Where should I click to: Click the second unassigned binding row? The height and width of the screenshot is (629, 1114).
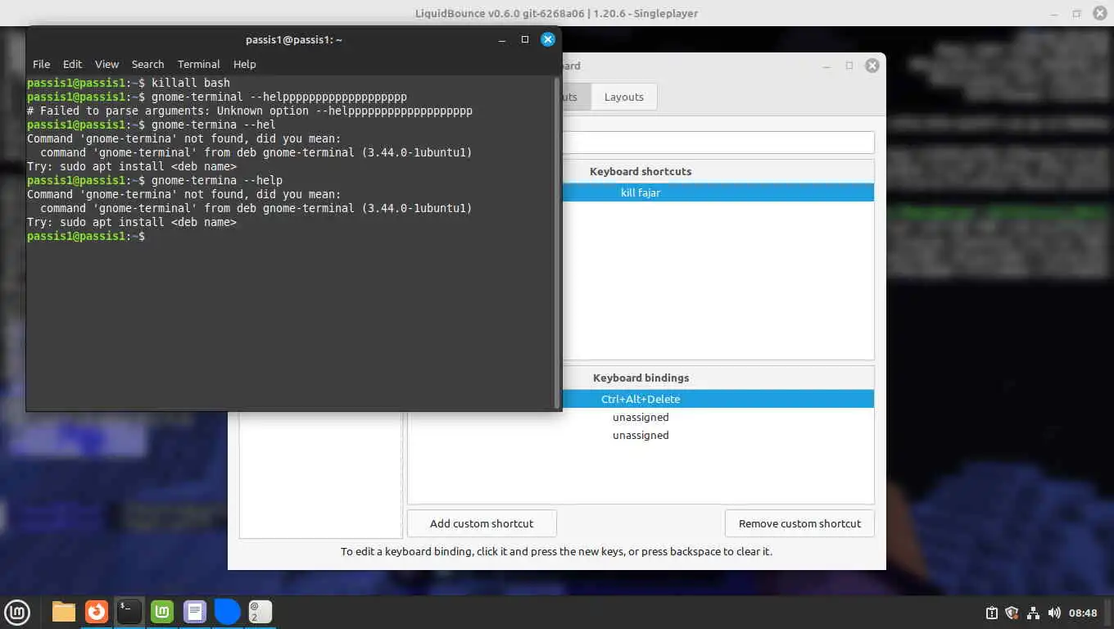tap(641, 435)
